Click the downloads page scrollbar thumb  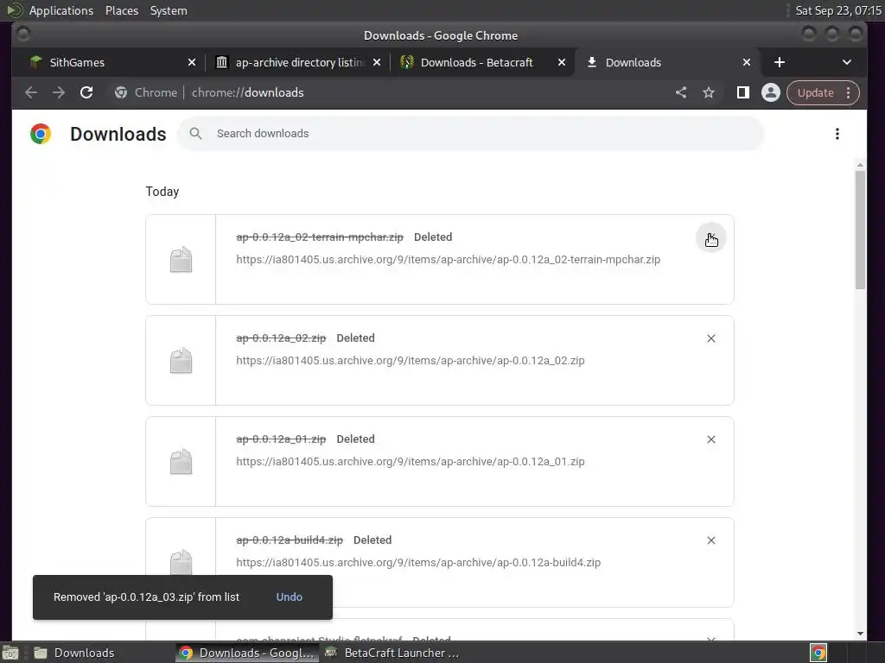click(860, 230)
